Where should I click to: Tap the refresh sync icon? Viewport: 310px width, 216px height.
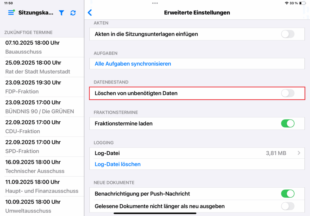coord(73,13)
